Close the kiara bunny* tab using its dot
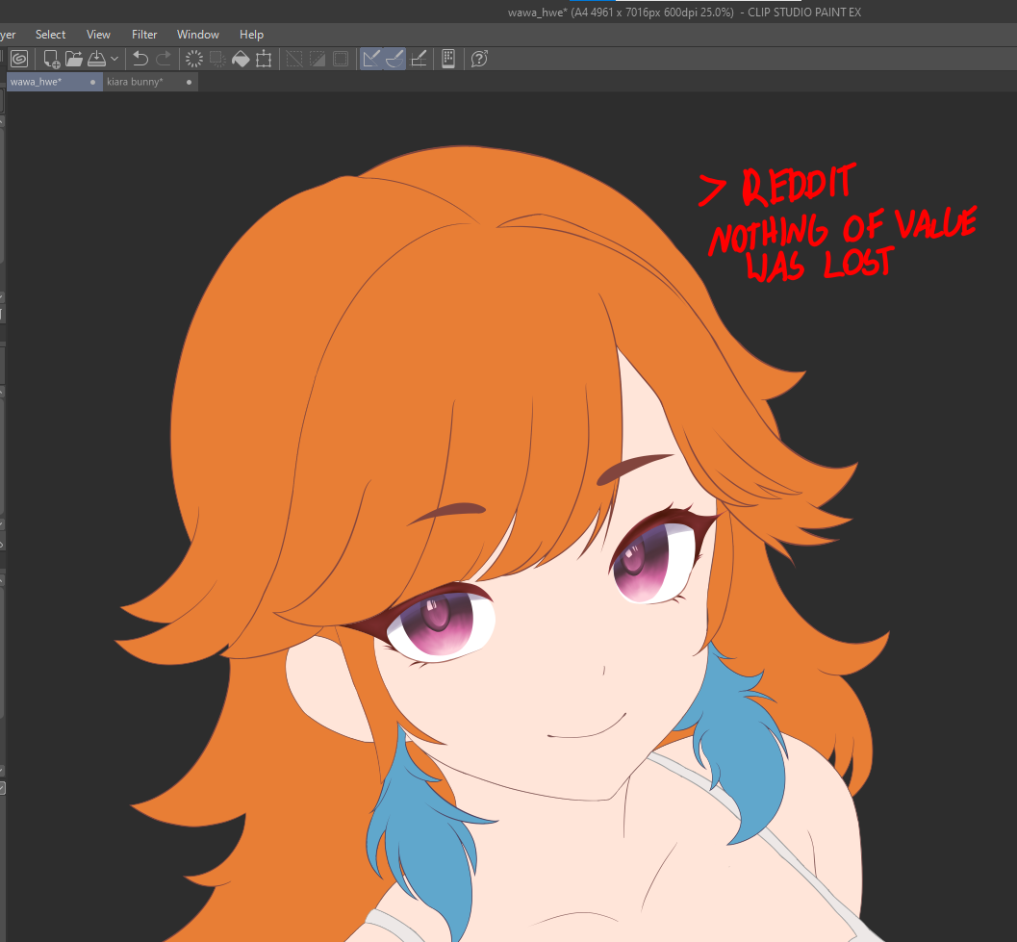The width and height of the screenshot is (1017, 942). point(189,83)
